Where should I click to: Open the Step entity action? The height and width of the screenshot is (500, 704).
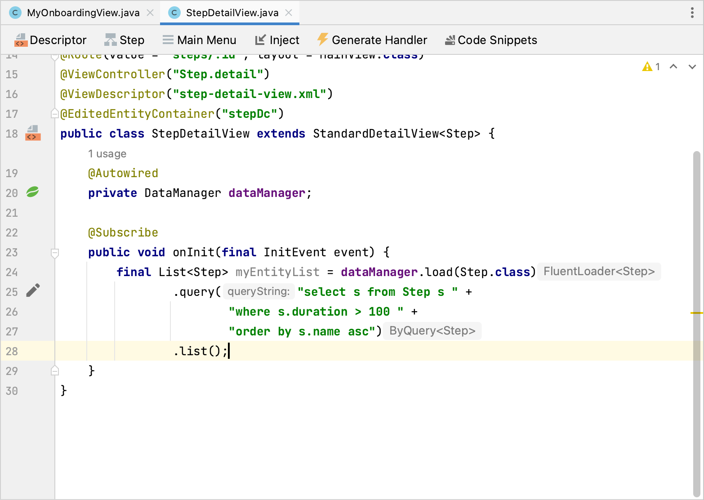[x=124, y=40]
